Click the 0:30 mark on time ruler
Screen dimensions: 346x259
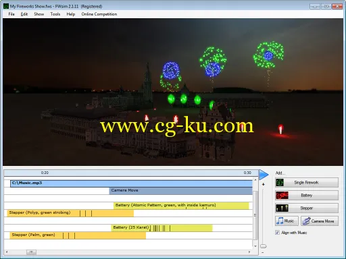247,173
